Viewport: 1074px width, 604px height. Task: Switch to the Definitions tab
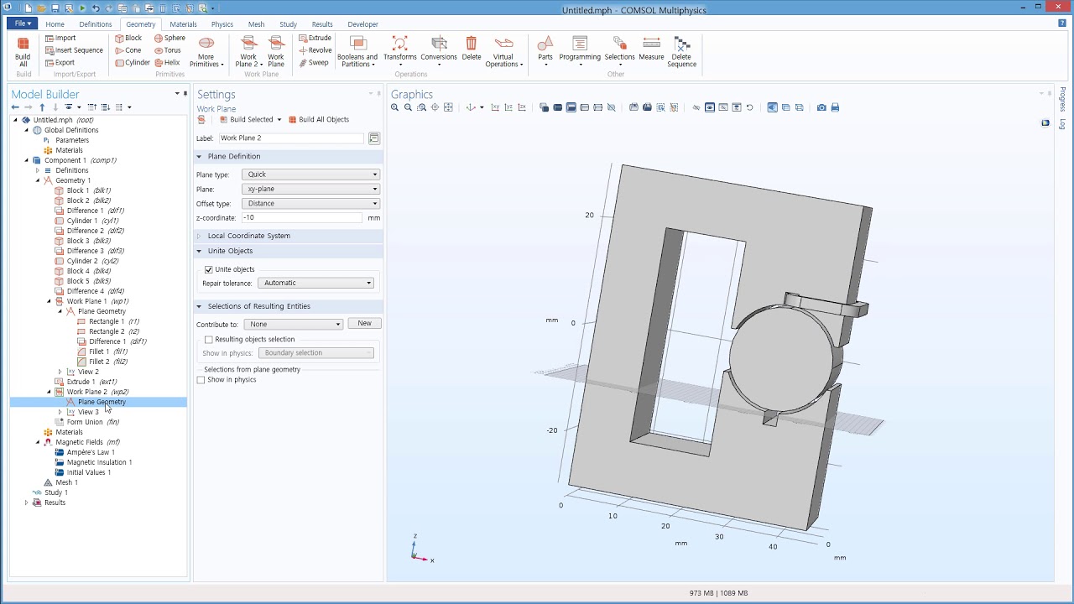[x=95, y=24]
